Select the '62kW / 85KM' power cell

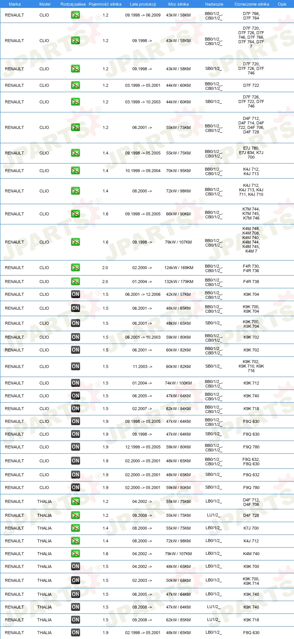(179, 620)
